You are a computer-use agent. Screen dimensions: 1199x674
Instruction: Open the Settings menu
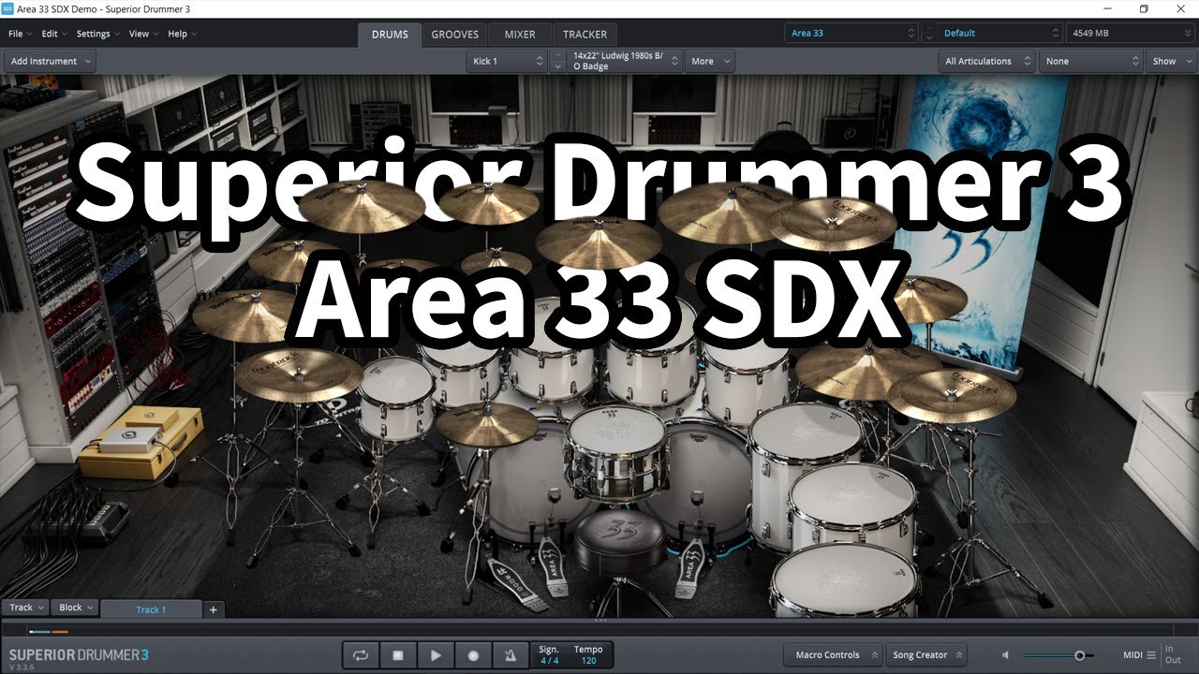(x=97, y=34)
